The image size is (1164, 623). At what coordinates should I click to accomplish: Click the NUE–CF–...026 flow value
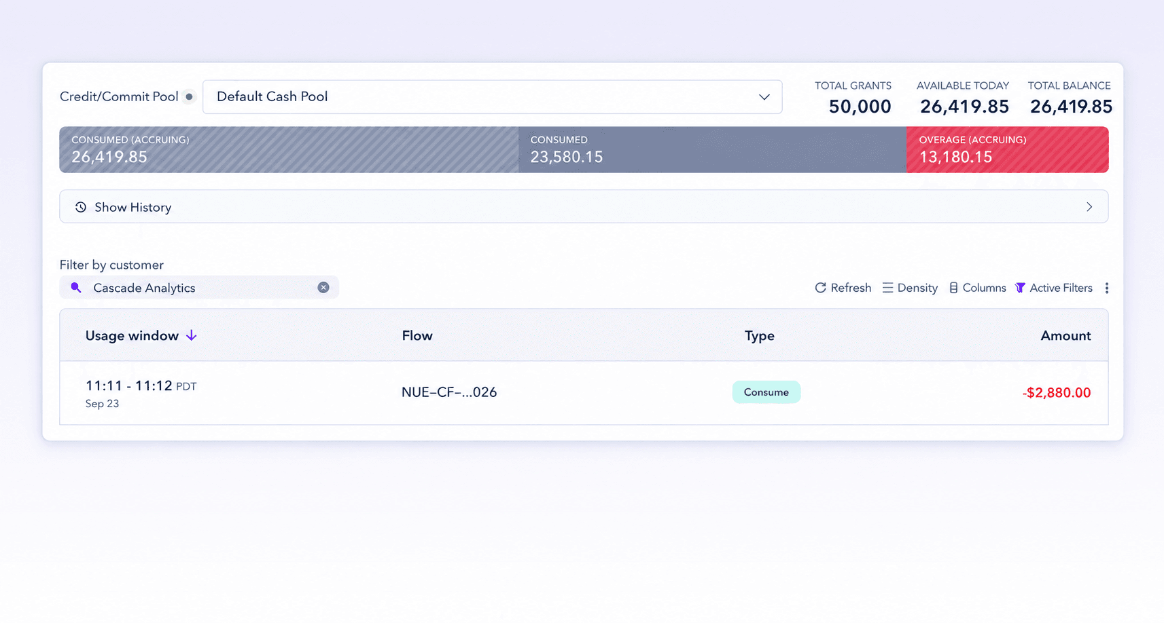click(x=449, y=392)
